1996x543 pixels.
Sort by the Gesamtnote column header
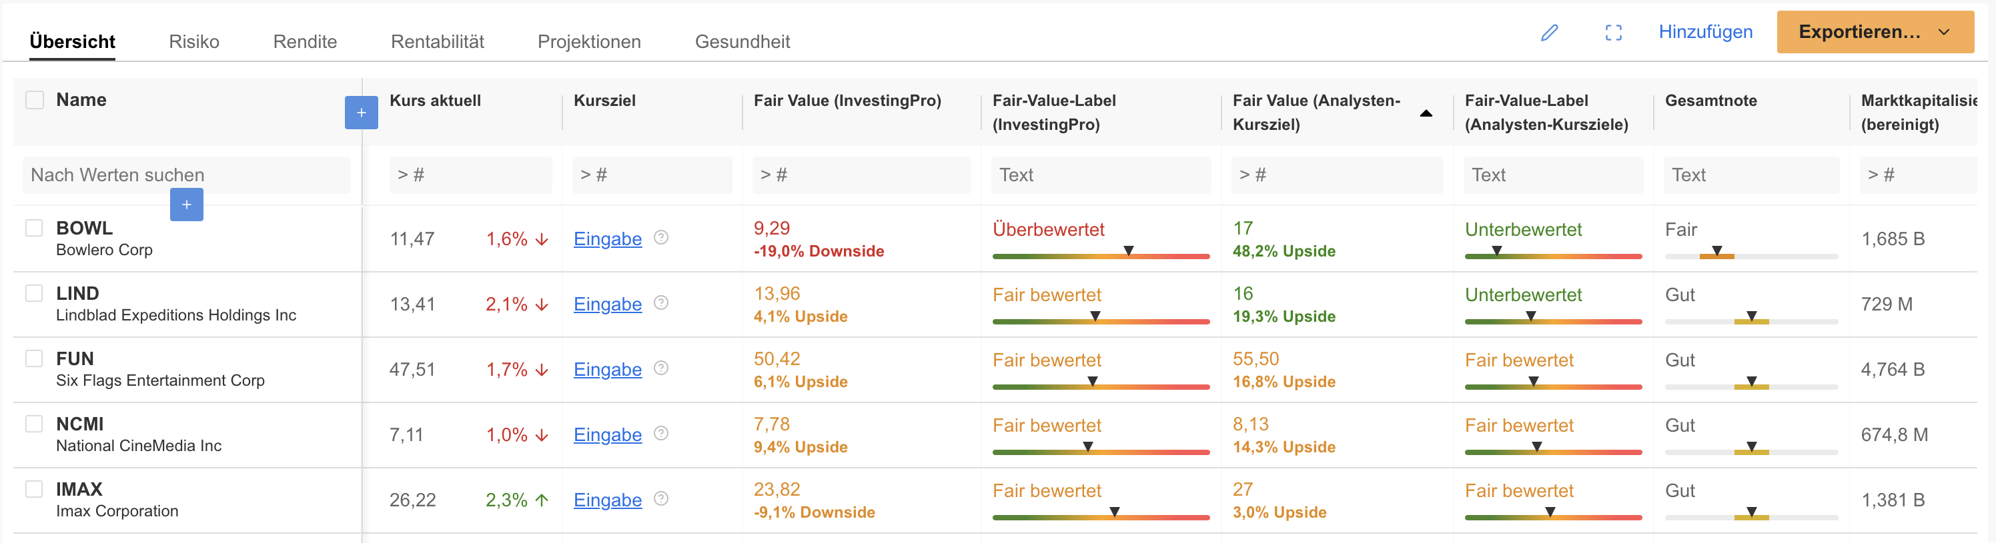pyautogui.click(x=1710, y=101)
